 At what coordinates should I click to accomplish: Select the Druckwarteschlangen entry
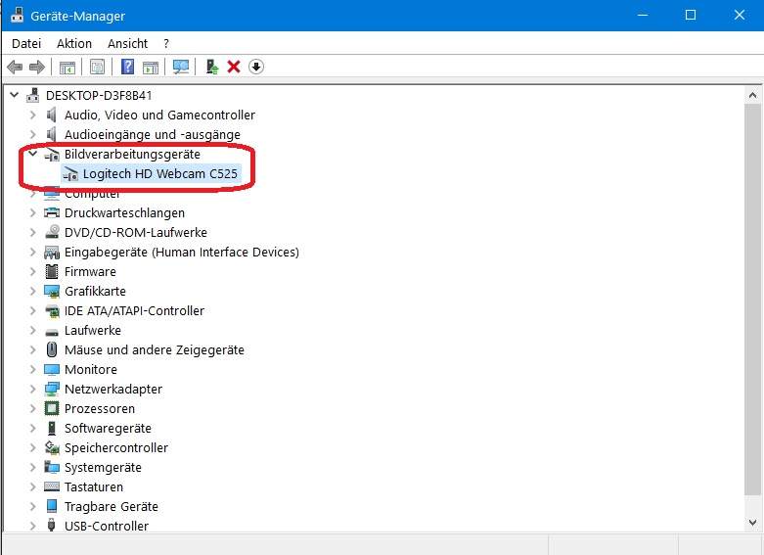(124, 212)
